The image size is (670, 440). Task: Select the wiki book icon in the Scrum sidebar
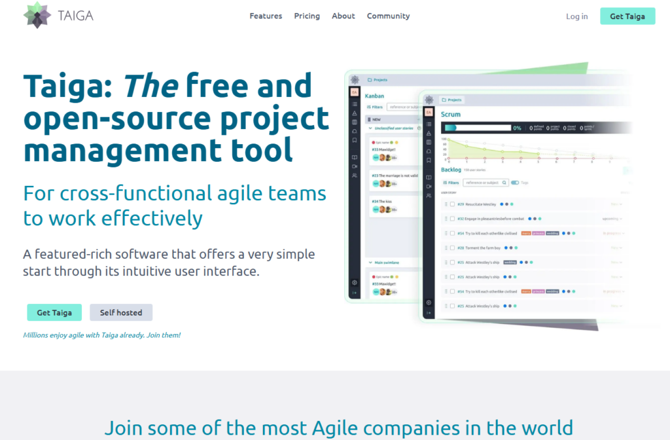pyautogui.click(x=429, y=177)
